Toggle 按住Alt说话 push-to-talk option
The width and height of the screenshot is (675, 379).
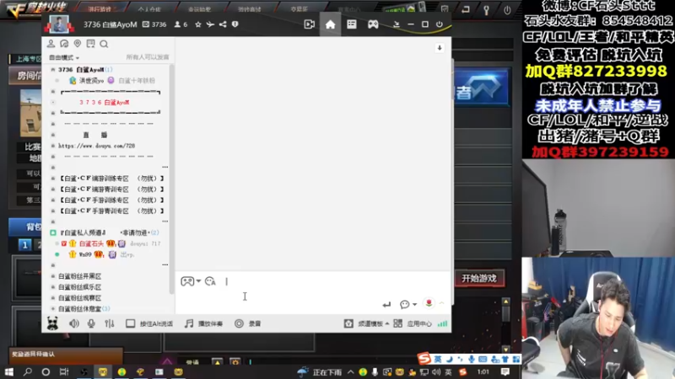click(149, 323)
